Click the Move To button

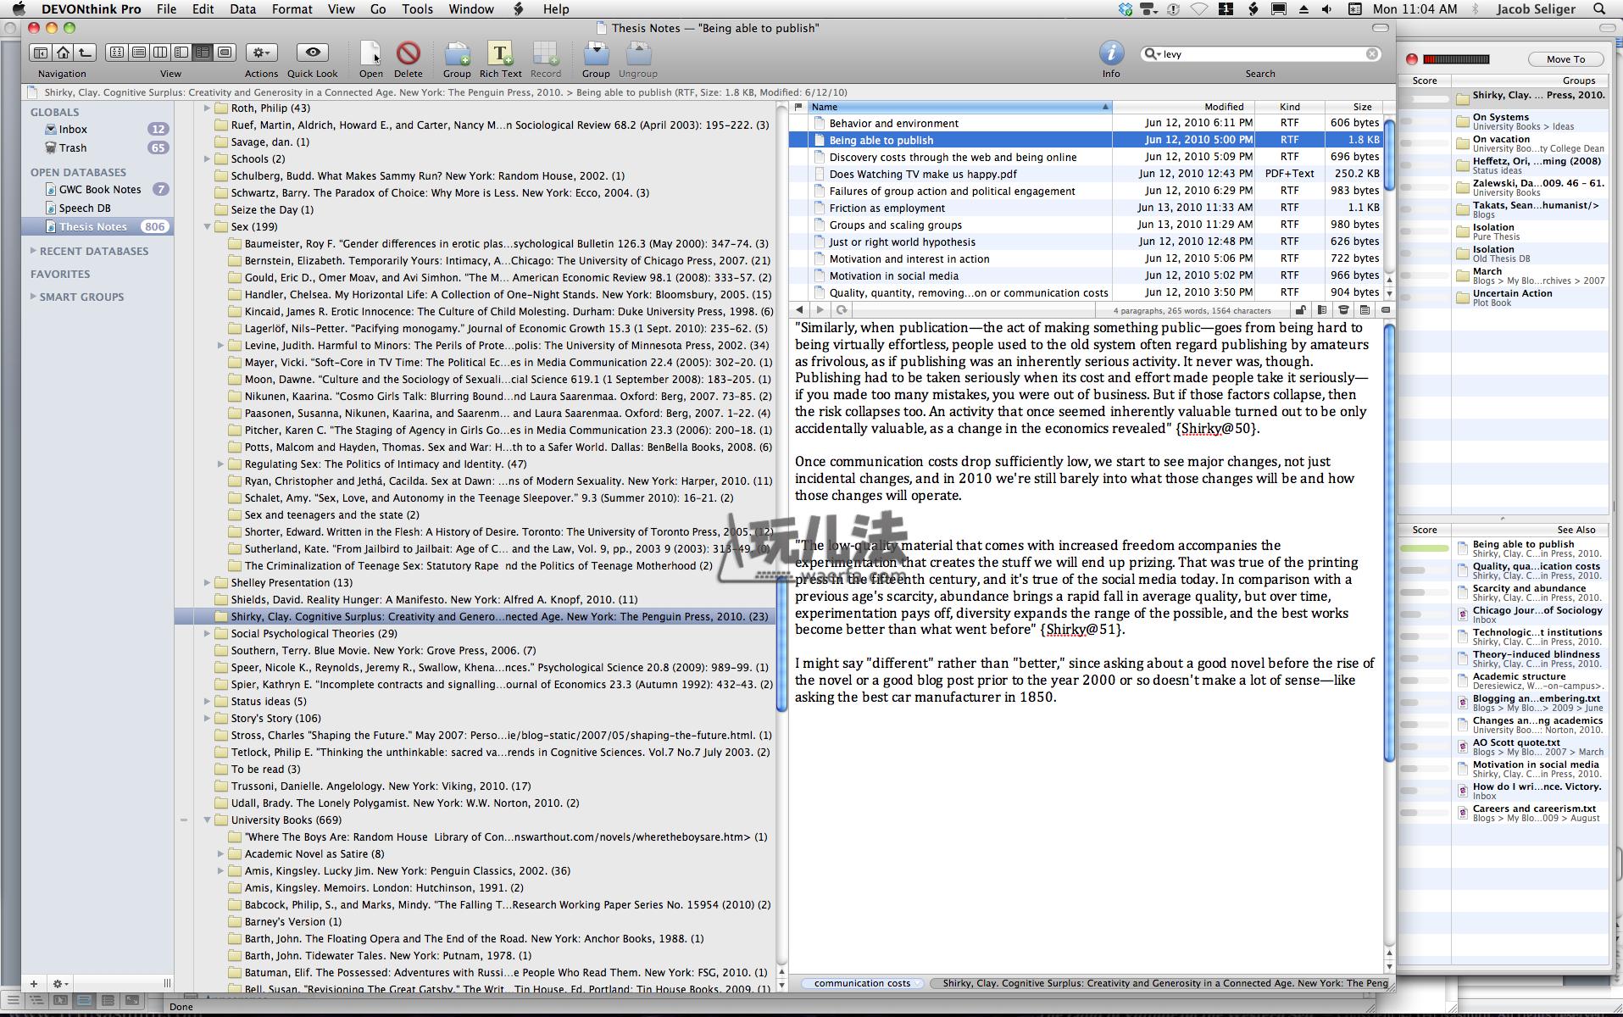(x=1565, y=59)
